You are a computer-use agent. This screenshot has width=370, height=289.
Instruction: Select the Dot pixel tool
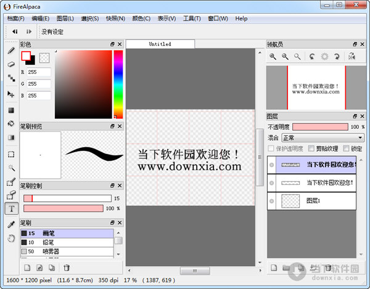pos(11,78)
